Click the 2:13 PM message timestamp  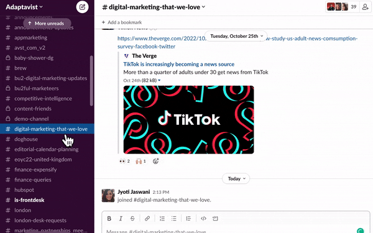[161, 192]
